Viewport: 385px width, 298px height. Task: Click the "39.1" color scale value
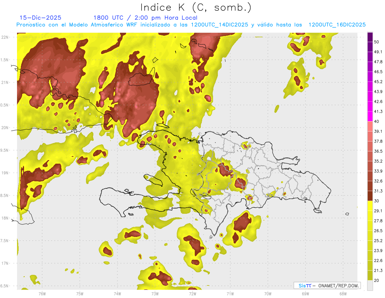378,131
